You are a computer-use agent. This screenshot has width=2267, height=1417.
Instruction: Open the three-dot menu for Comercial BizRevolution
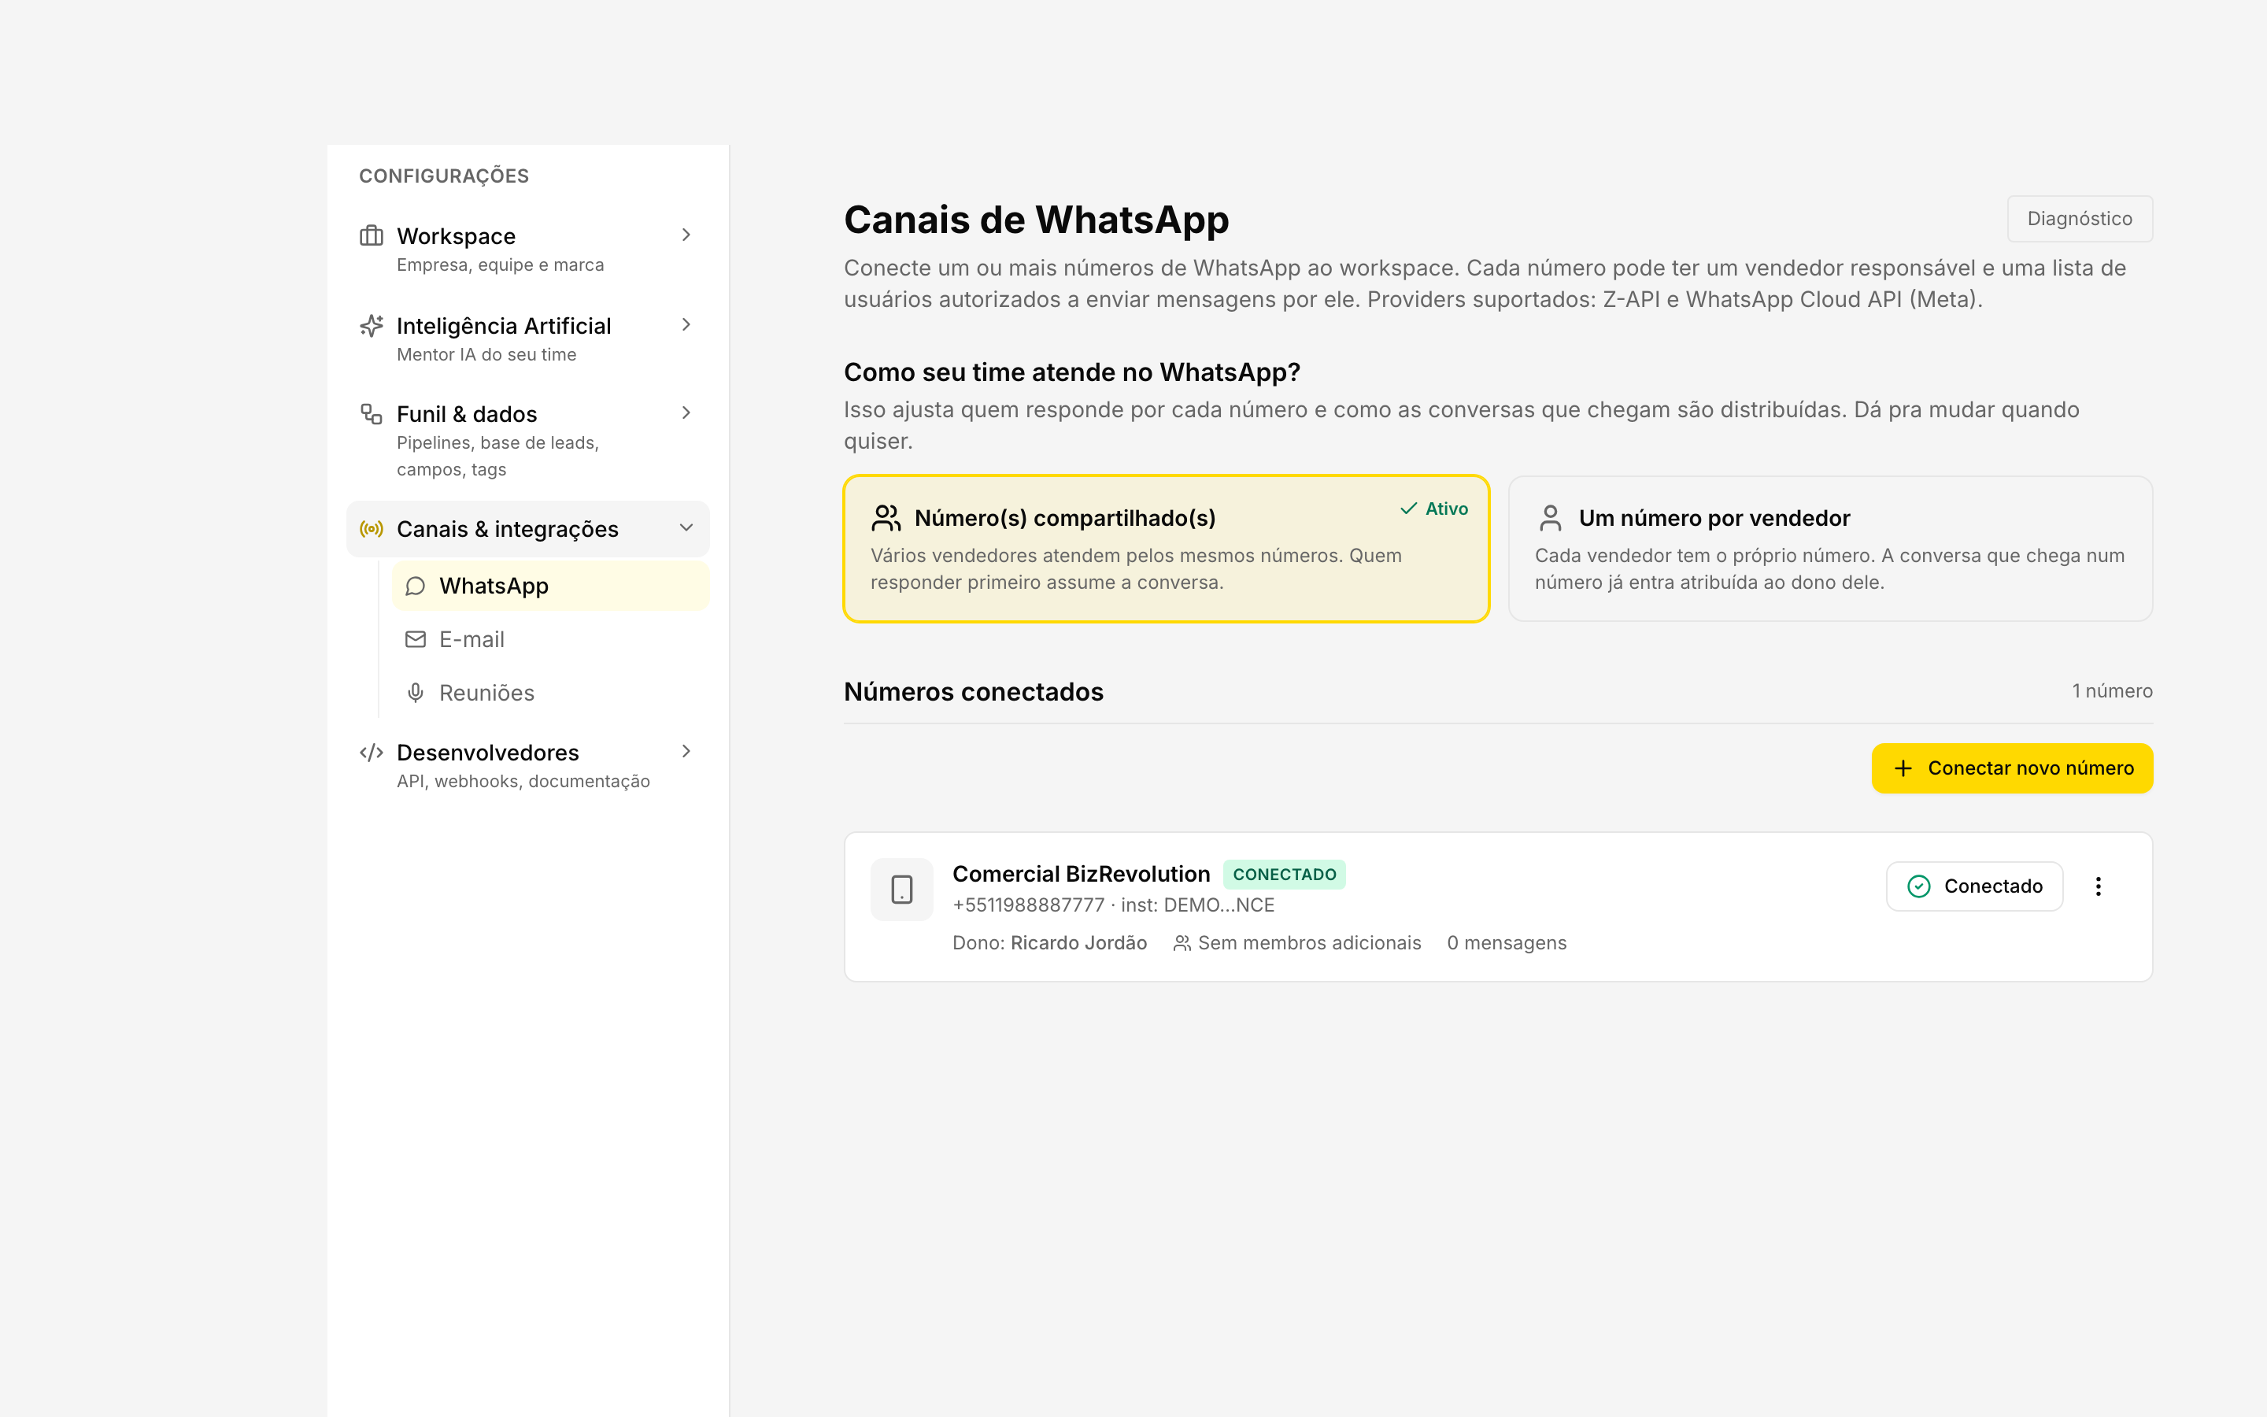point(2099,886)
